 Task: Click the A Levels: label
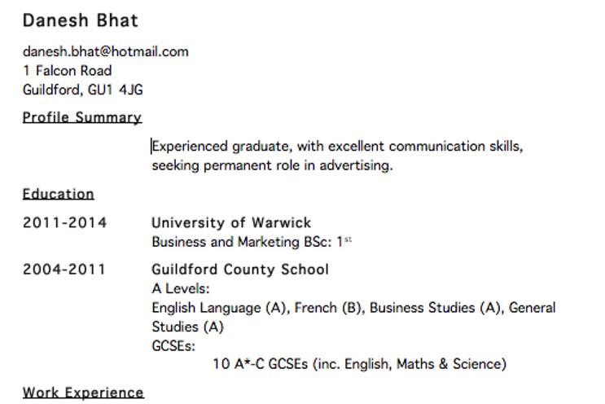[x=181, y=288]
